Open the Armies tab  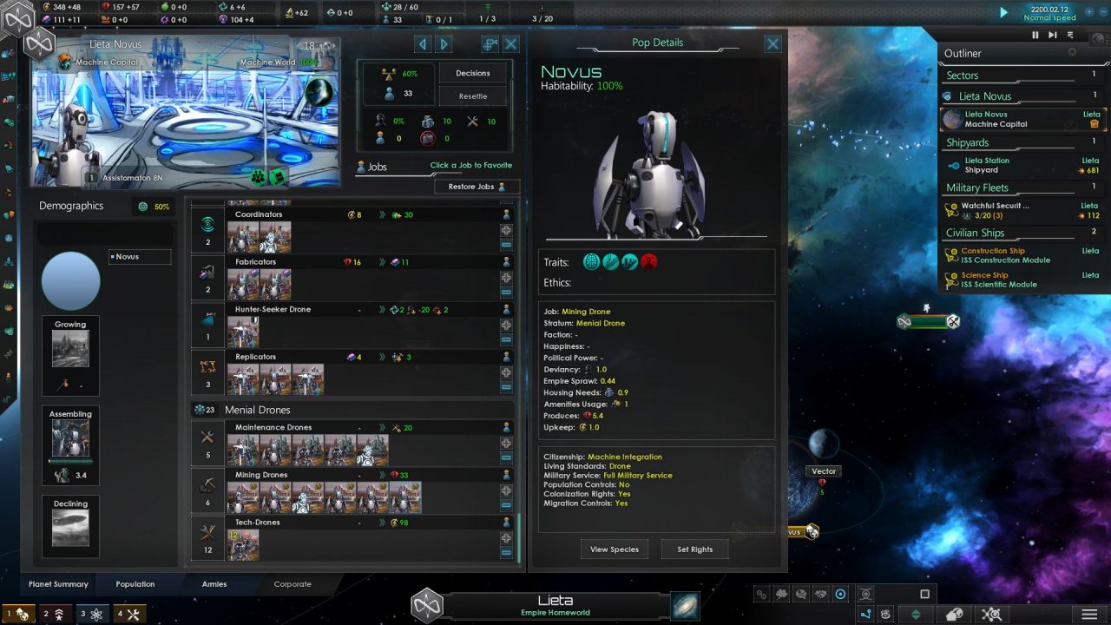point(214,584)
